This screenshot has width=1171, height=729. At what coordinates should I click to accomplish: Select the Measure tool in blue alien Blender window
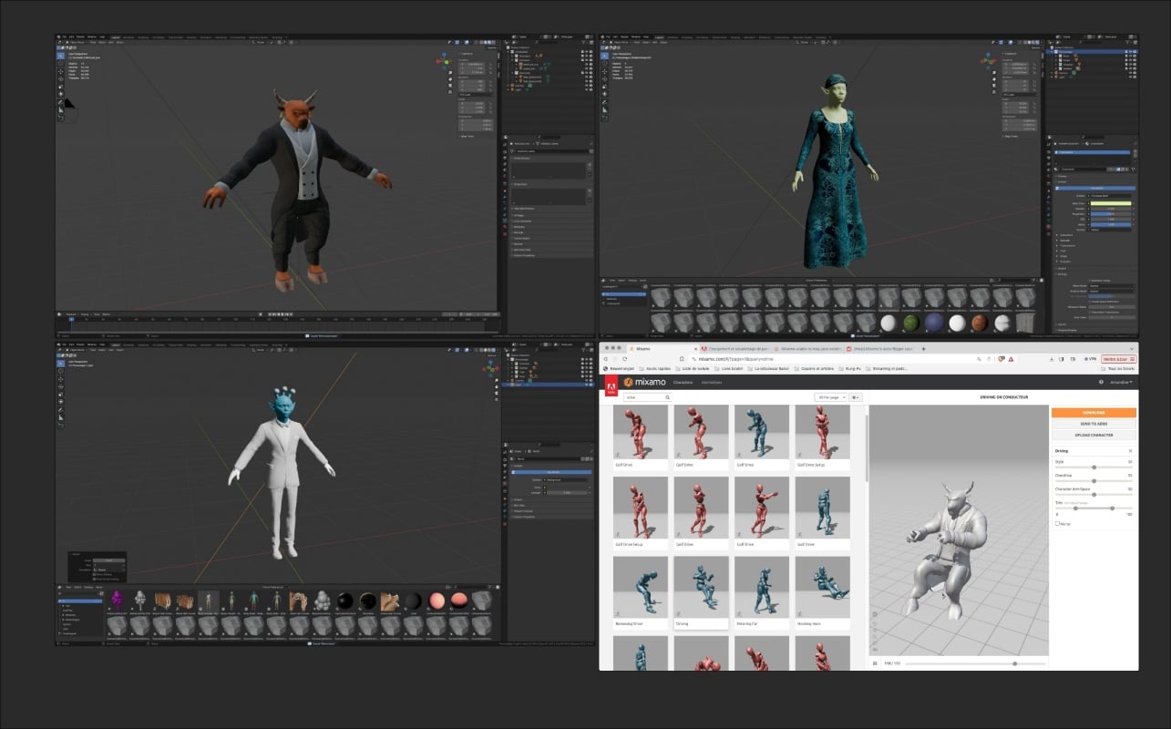(61, 417)
